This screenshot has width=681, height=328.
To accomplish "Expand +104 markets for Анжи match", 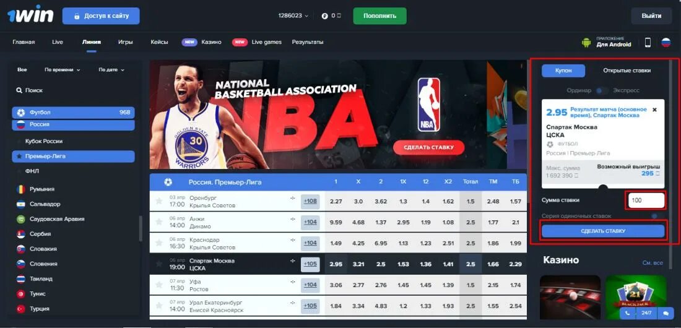I will 310,222.
